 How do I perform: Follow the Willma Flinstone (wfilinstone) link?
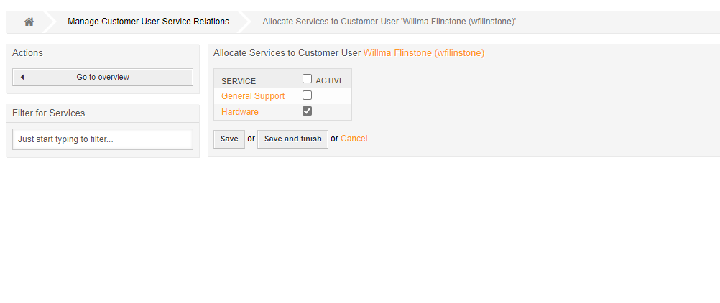point(423,53)
